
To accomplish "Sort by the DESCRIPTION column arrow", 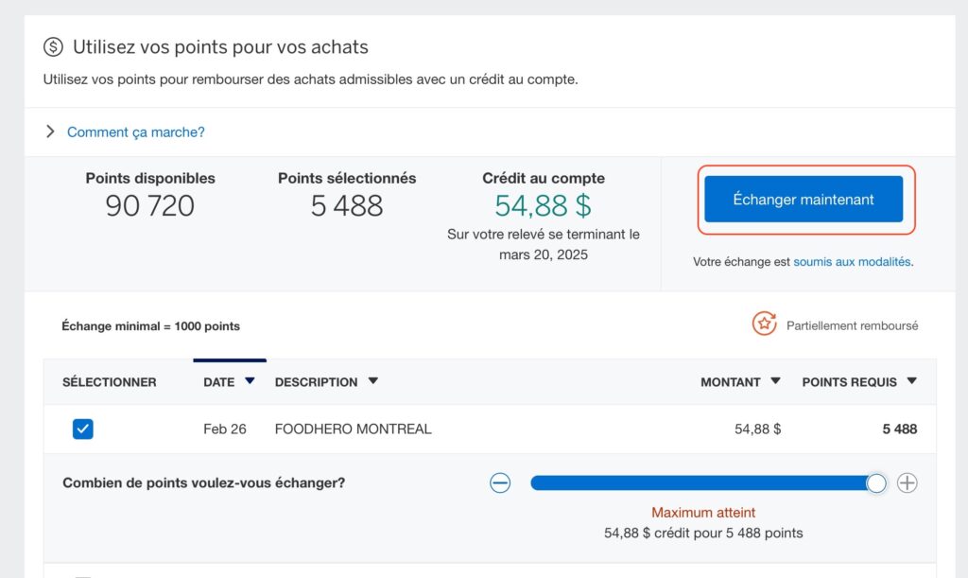I will [x=372, y=381].
